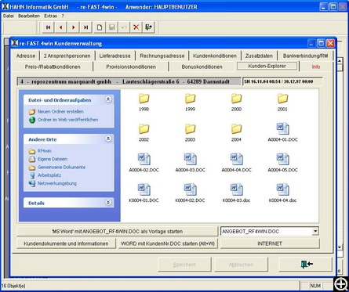
Task: Open the ? help menu
Action: [x=63, y=16]
